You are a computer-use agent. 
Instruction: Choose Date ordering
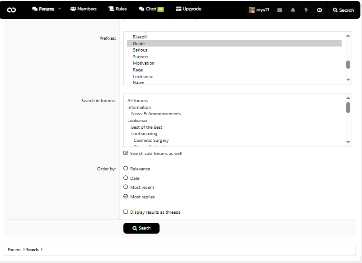click(126, 178)
